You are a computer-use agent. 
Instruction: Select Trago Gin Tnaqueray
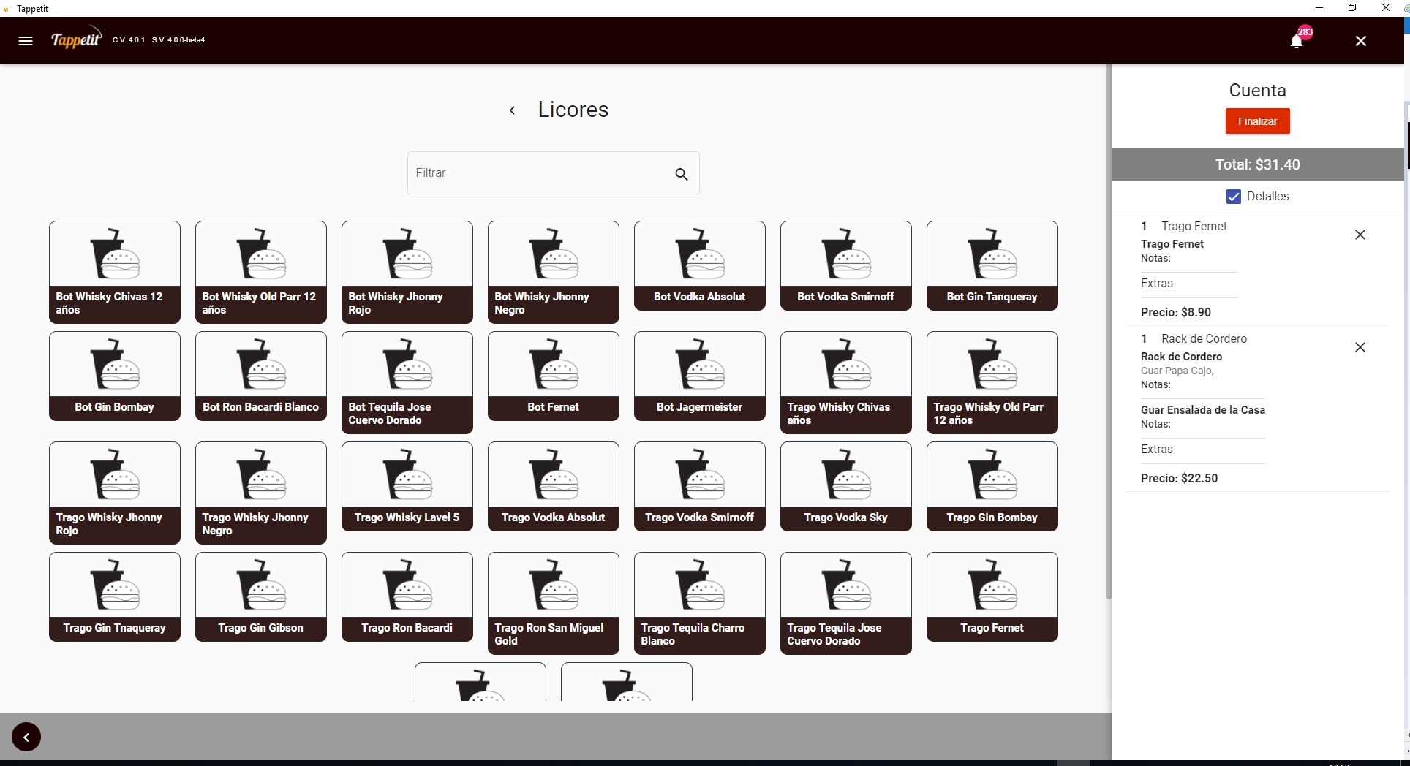[115, 596]
